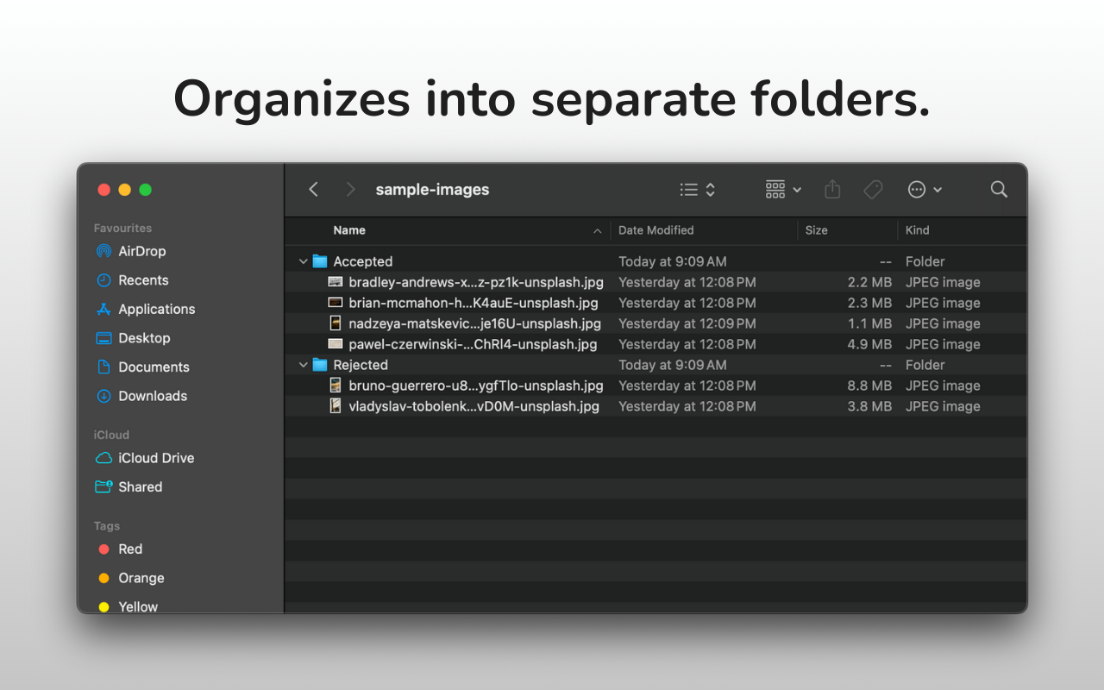Select file vladyslav-tobolenk…vD0M-unsplash.jpg

click(474, 406)
